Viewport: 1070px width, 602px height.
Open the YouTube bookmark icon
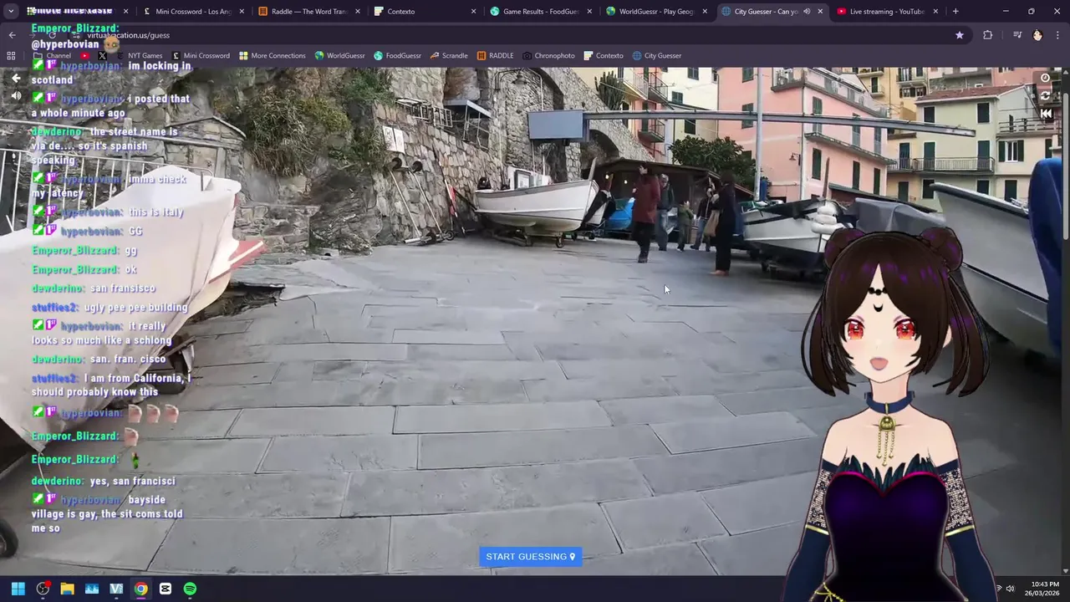[x=84, y=56]
